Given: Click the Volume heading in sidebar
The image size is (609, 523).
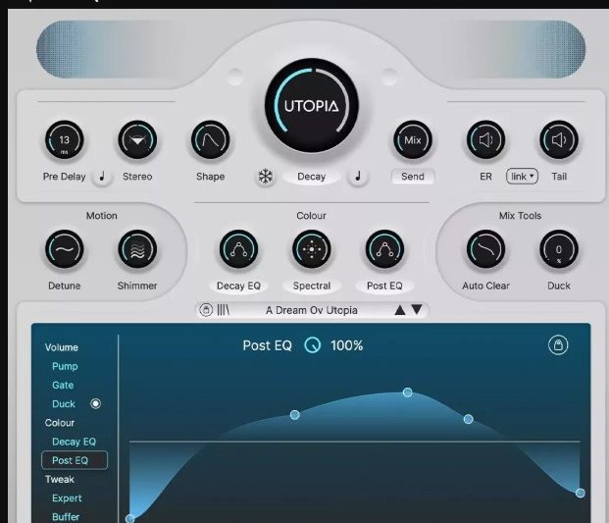Looking at the screenshot, I should (x=62, y=347).
